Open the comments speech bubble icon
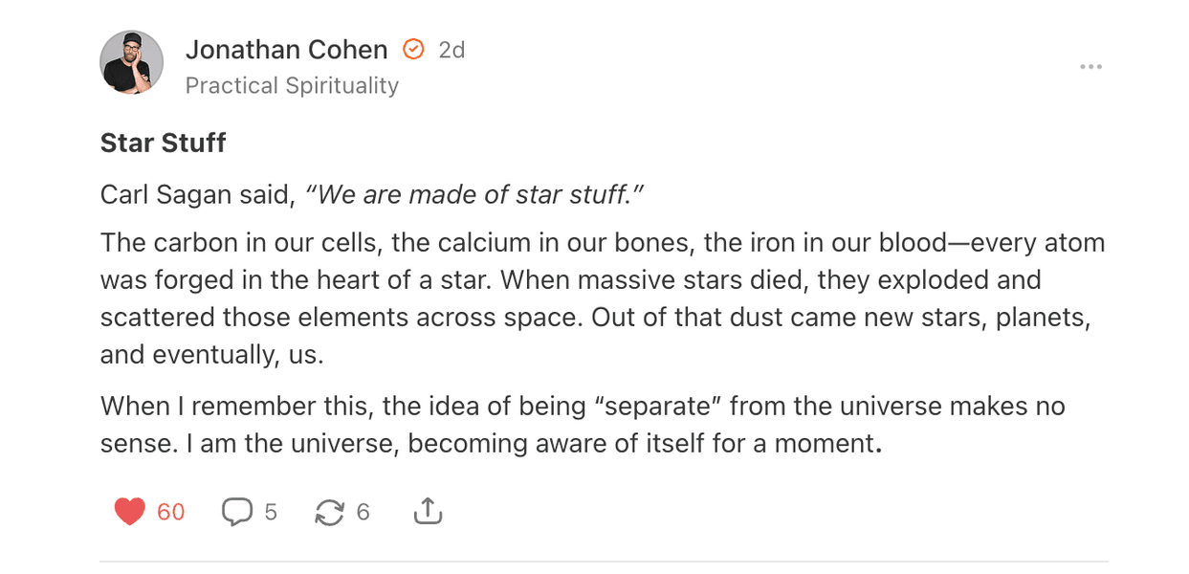 [236, 513]
